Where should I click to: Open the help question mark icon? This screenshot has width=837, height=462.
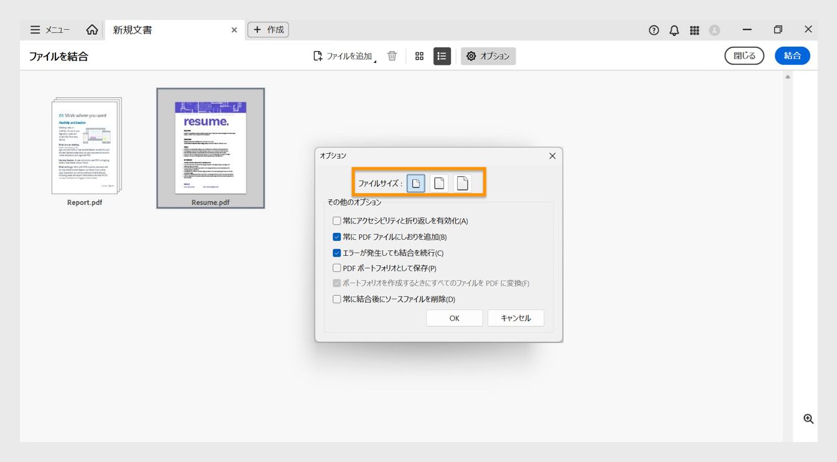tap(653, 29)
